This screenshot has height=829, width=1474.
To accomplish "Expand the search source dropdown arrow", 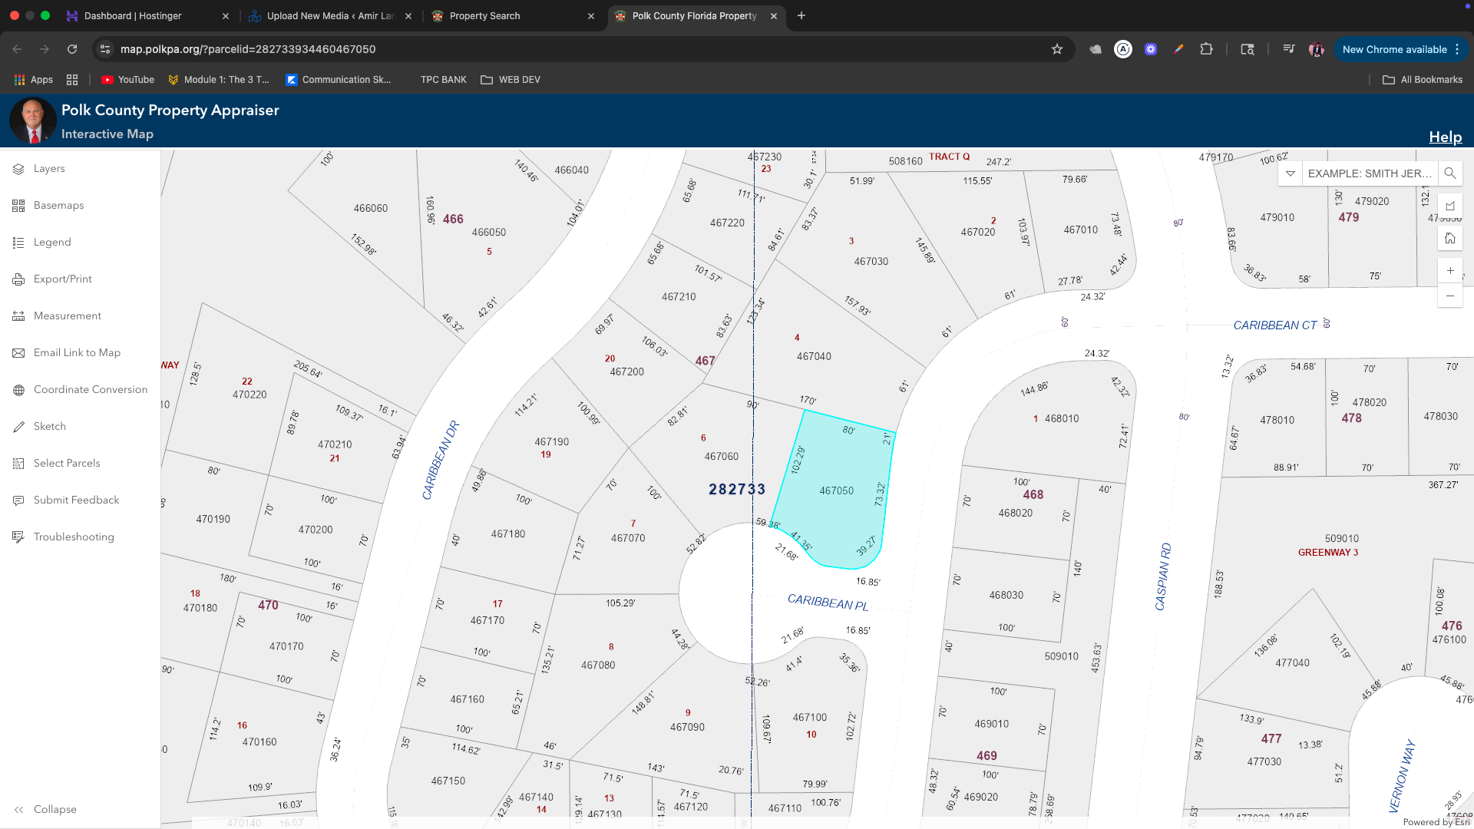I will pyautogui.click(x=1291, y=173).
